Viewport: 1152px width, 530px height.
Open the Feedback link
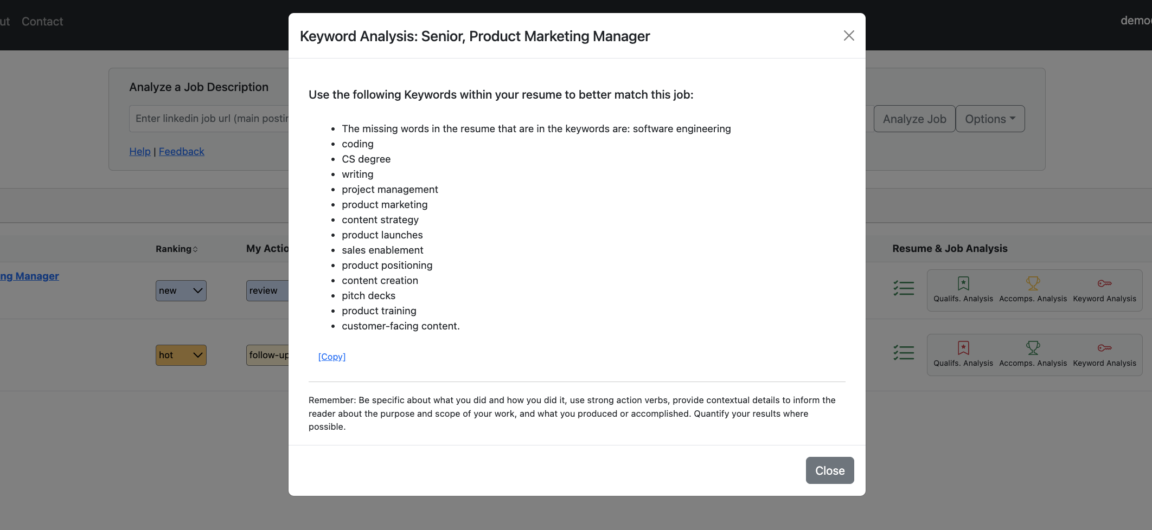tap(181, 152)
